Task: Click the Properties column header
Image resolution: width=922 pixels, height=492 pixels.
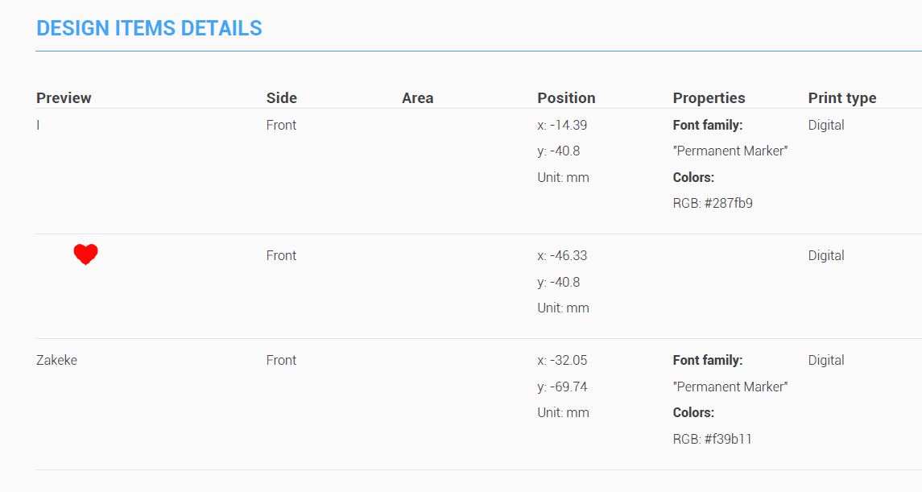Action: tap(709, 97)
